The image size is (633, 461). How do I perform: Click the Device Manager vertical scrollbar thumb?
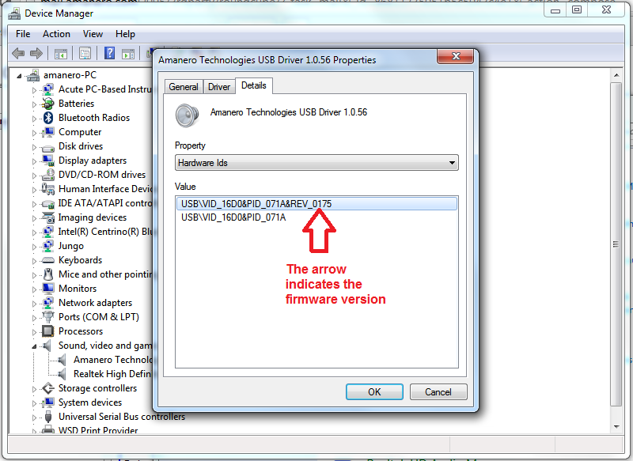click(x=616, y=244)
